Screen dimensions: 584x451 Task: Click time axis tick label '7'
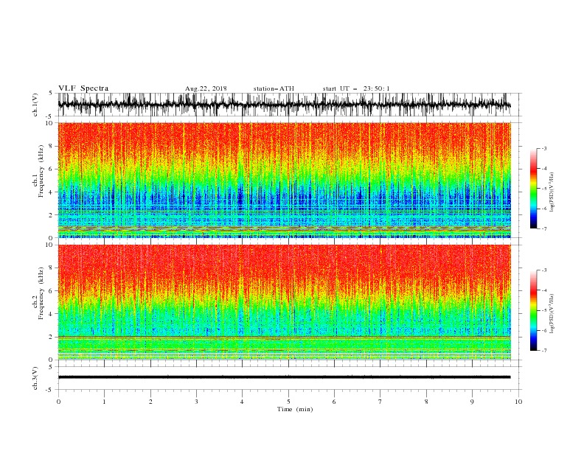coord(380,402)
